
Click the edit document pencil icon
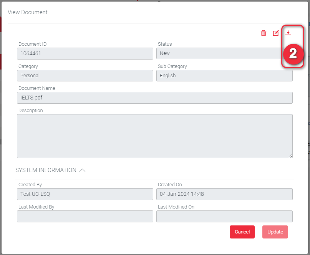point(276,33)
